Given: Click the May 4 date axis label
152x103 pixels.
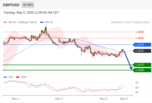Looking at the screenshot, I should click(x=59, y=99).
